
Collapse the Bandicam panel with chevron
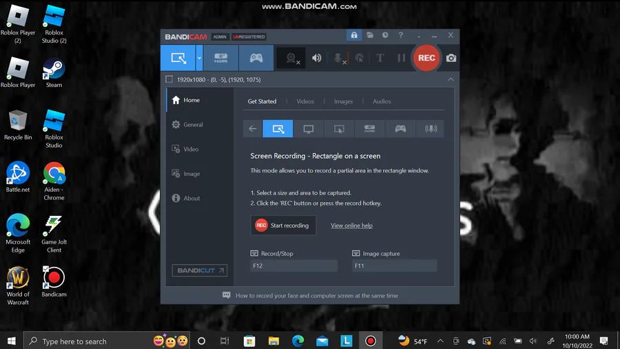tap(451, 79)
